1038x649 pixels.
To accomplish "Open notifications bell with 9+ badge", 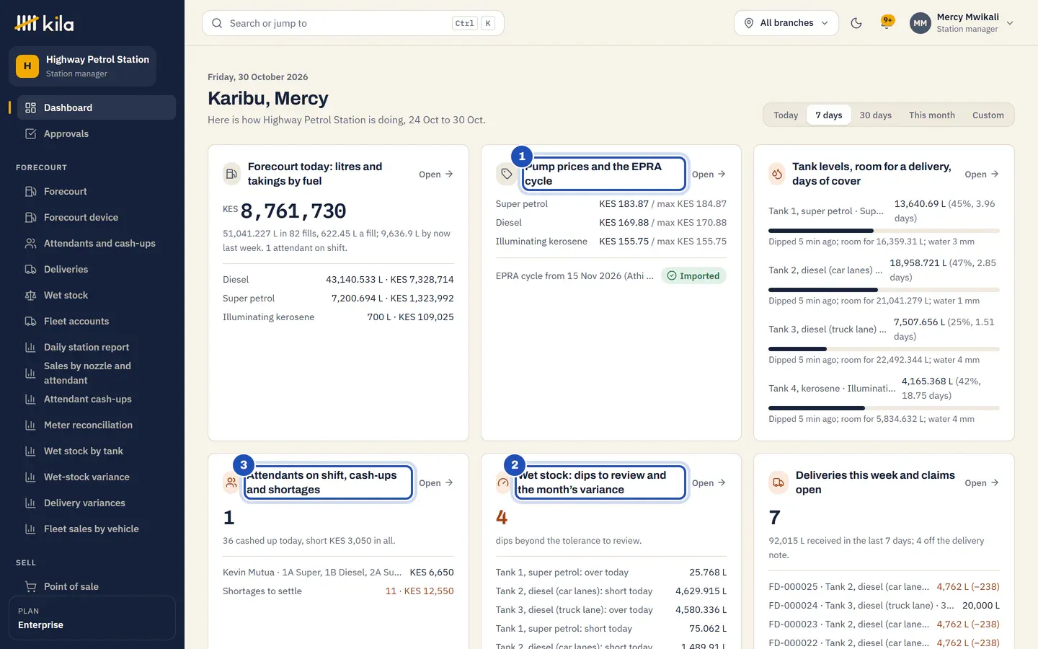I will coord(887,22).
